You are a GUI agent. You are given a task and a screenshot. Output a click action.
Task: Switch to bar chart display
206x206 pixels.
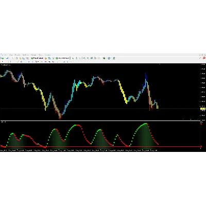click(x=73, y=58)
